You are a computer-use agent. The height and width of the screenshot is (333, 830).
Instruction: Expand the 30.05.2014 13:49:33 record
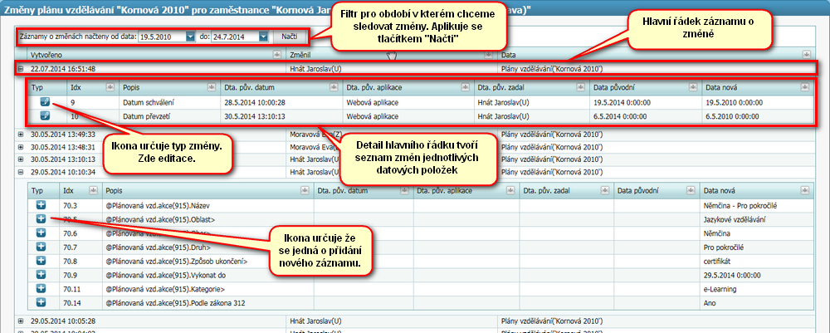[22, 135]
